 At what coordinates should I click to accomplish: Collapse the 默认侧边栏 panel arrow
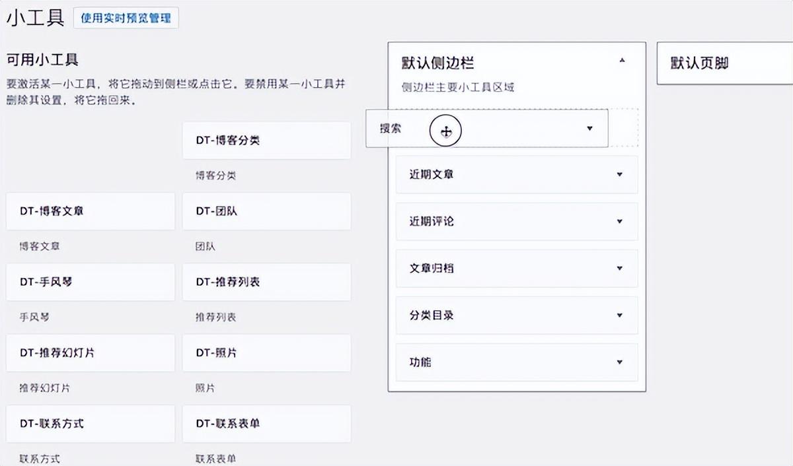pyautogui.click(x=622, y=59)
